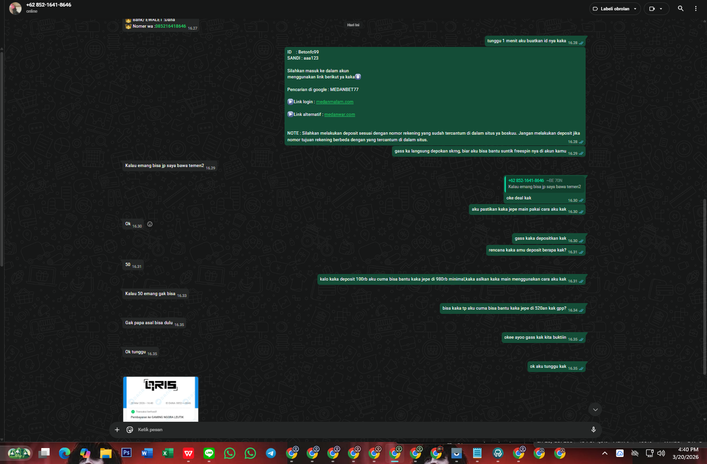707x464 pixels.
Task: Select the incoming "50" message
Action: point(133,265)
